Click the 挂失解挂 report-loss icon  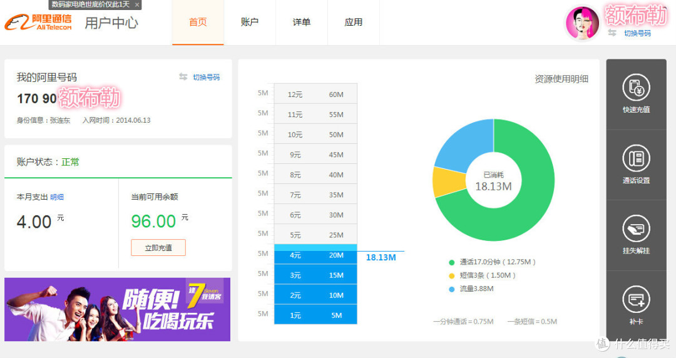point(636,228)
